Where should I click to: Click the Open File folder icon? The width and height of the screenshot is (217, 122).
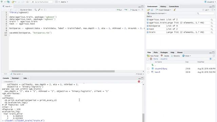pyautogui.click(x=13, y=2)
